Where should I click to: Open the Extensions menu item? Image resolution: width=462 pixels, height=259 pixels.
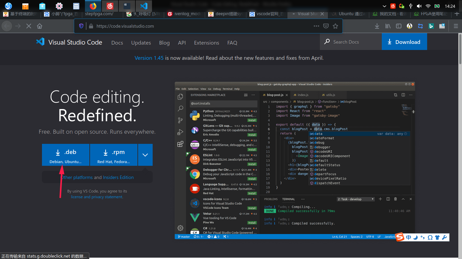coord(206,43)
